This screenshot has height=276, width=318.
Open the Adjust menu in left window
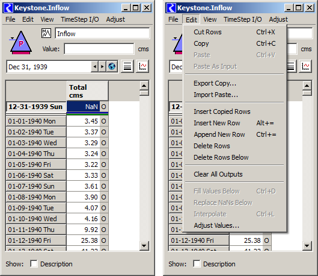click(115, 19)
